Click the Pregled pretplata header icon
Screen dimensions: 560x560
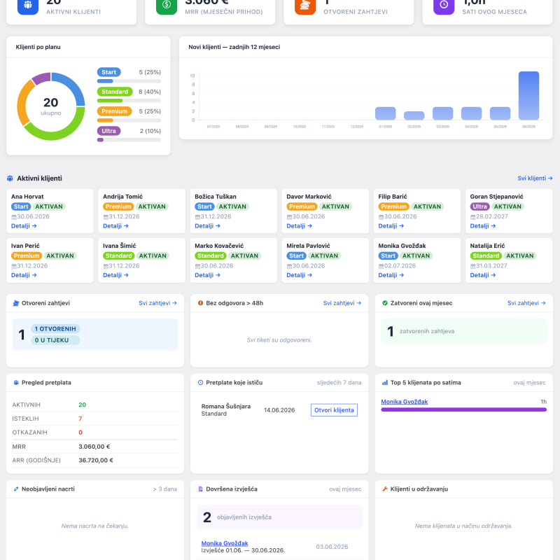coord(16,383)
